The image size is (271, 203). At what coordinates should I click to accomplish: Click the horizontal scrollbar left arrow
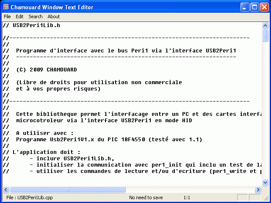6,190
